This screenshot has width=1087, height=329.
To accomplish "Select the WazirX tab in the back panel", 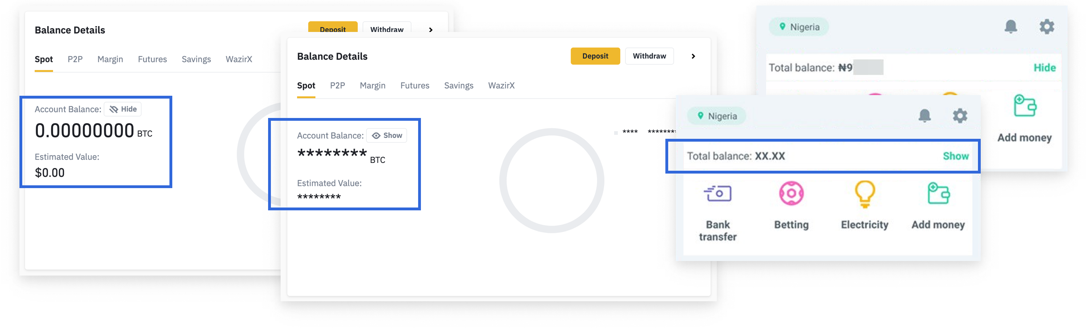I will point(238,59).
